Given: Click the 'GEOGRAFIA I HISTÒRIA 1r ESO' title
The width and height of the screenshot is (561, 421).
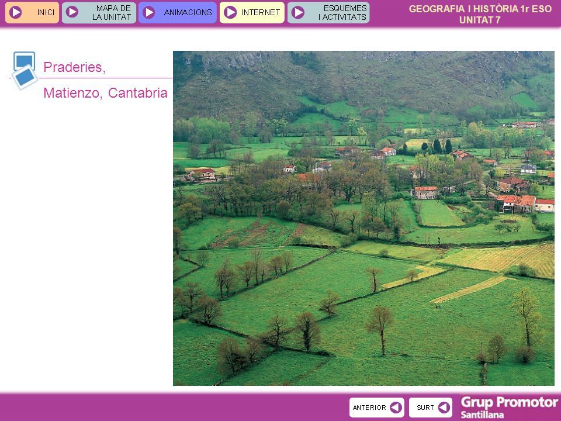Looking at the screenshot, I should 480,9.
